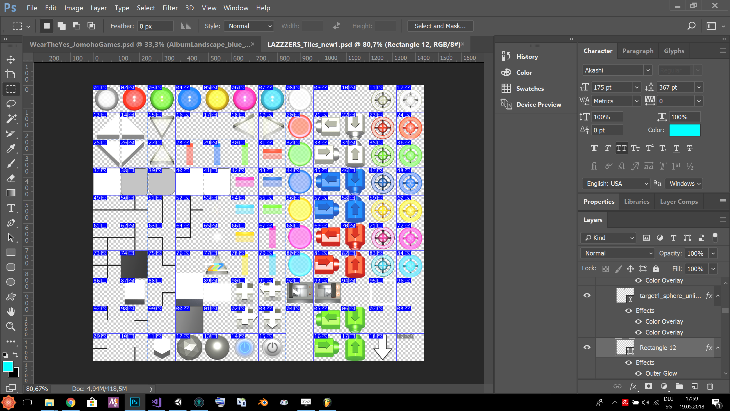The width and height of the screenshot is (730, 411).
Task: Click the cyan text Color swatch
Action: (684, 130)
